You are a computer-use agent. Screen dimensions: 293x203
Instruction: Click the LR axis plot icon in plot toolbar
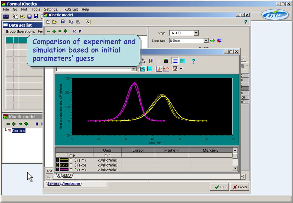(x=151, y=61)
